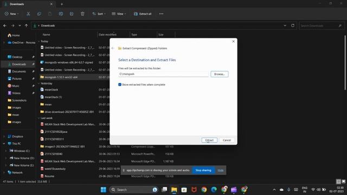
Task: Select the mean folder in file list
Action: [48, 105]
